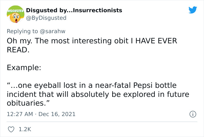Click the 'Example:' text line
This screenshot has width=204, height=137.
[x=24, y=68]
